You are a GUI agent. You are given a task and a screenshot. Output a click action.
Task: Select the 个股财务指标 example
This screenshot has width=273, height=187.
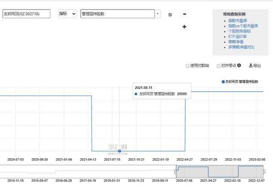pyautogui.click(x=240, y=31)
